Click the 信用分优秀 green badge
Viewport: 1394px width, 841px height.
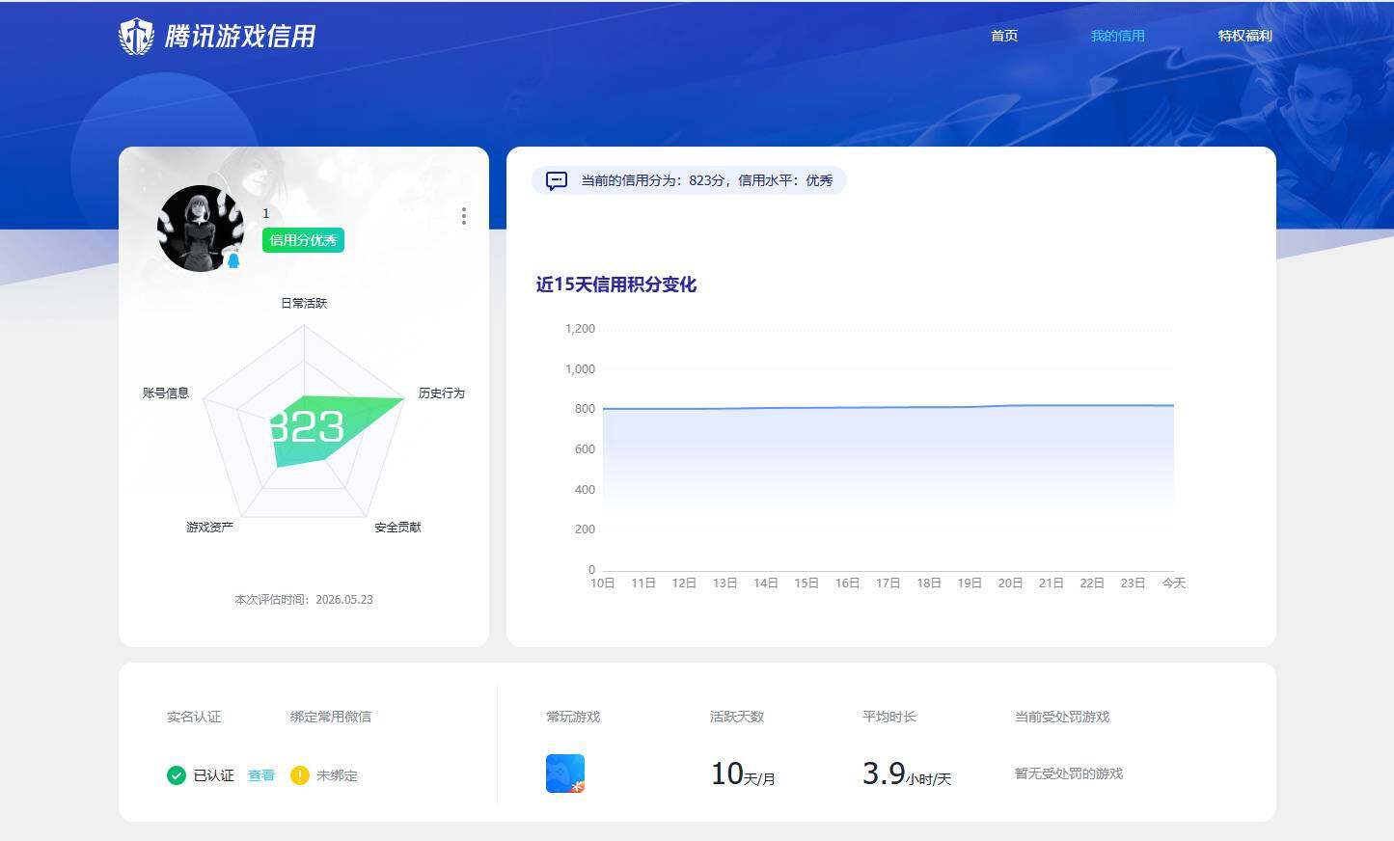303,240
